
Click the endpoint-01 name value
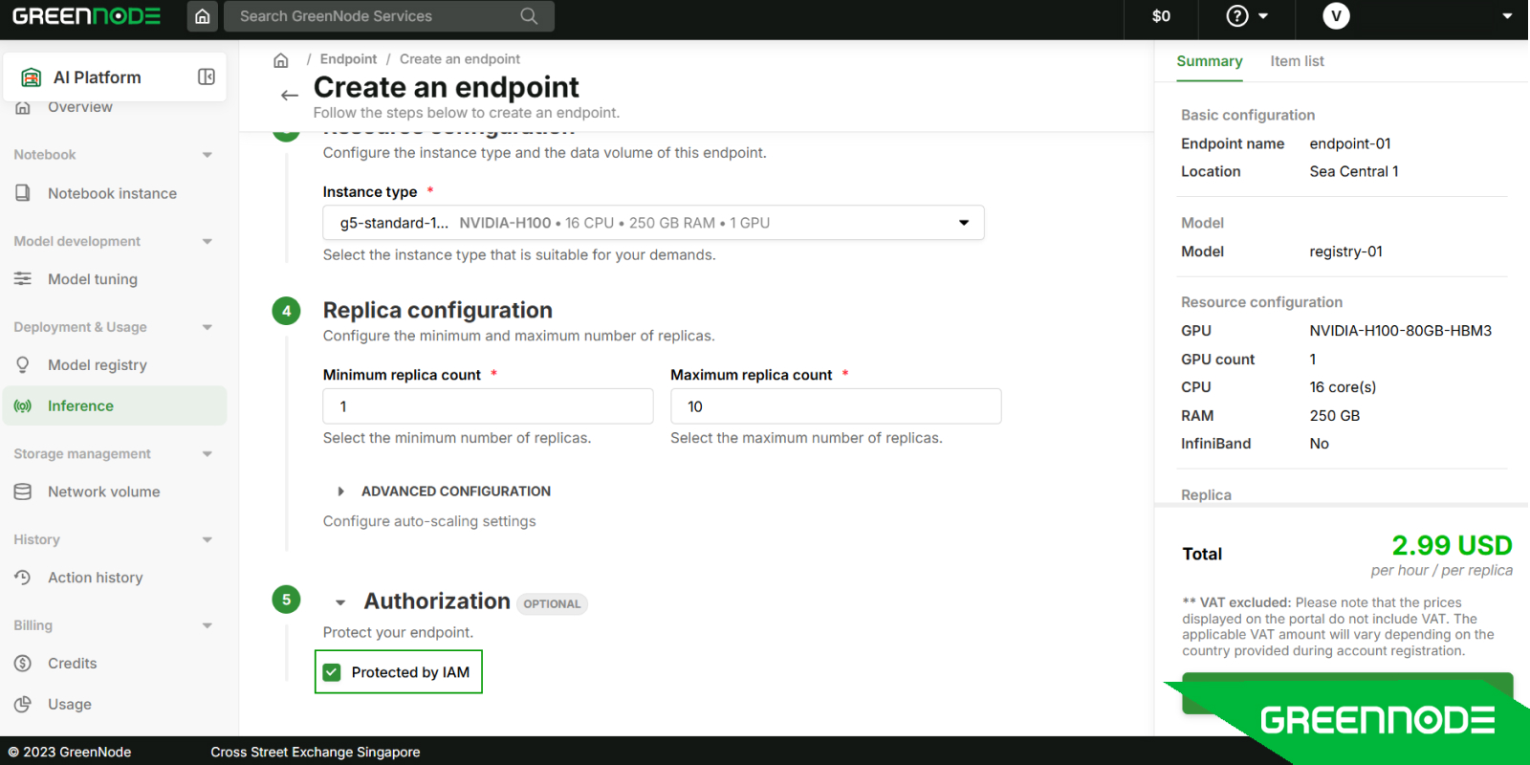[x=1349, y=143]
